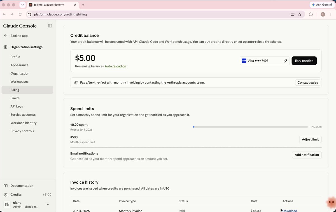Open the tab search dropdown chevron
Viewport: 336px width, 212px height.
pyautogui.click(x=23, y=5)
